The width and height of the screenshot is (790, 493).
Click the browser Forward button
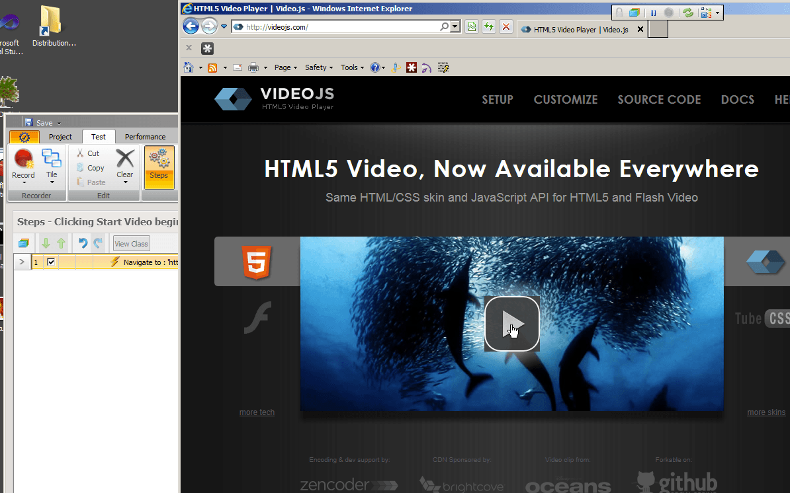coord(209,26)
